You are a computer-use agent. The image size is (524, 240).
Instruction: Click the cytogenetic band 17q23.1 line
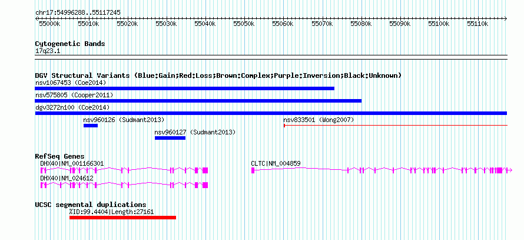click(x=271, y=57)
